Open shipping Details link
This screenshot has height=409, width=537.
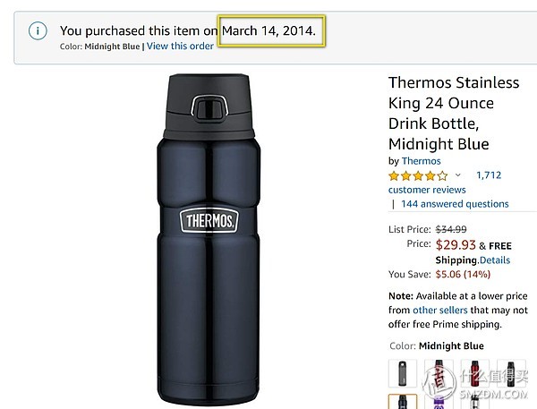pyautogui.click(x=493, y=260)
